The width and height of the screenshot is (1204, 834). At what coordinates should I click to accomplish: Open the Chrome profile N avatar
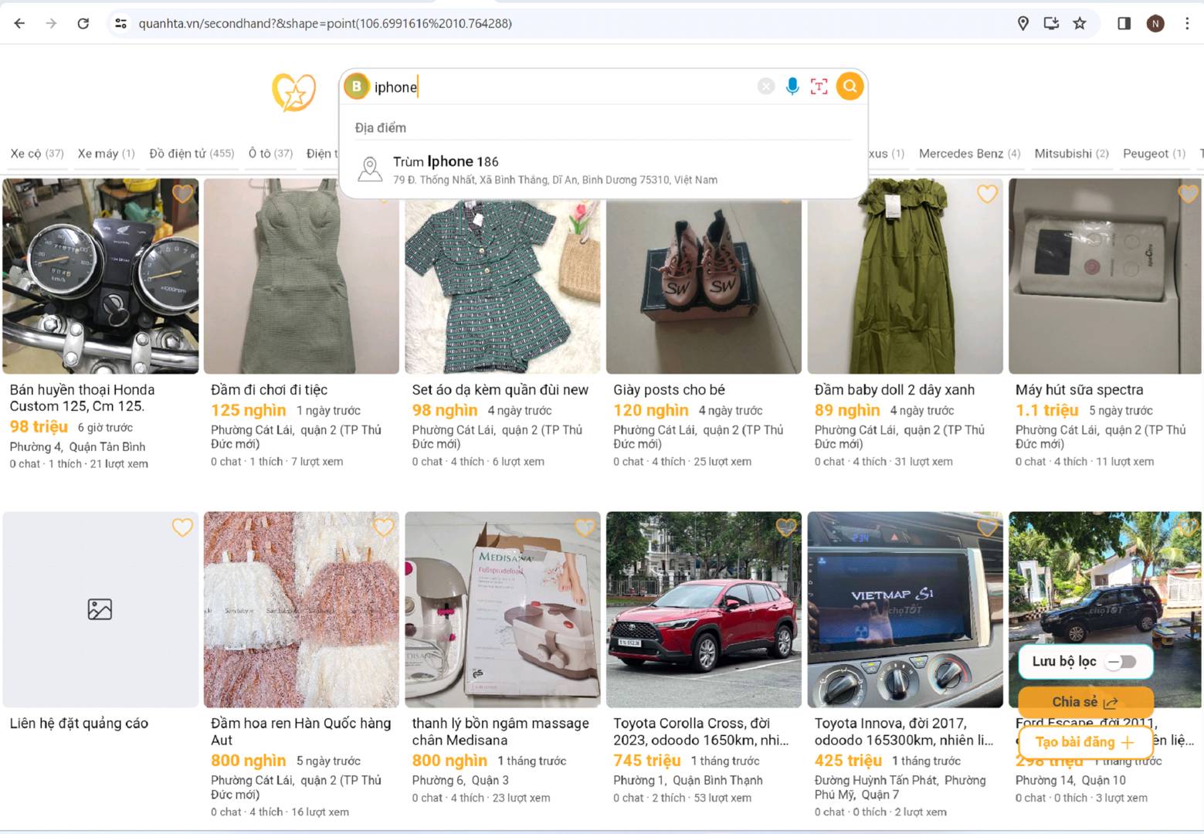(x=1155, y=23)
